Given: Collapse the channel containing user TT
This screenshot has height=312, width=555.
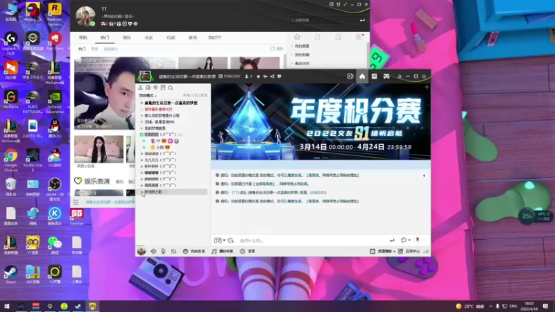Looking at the screenshot, I should [142, 135].
